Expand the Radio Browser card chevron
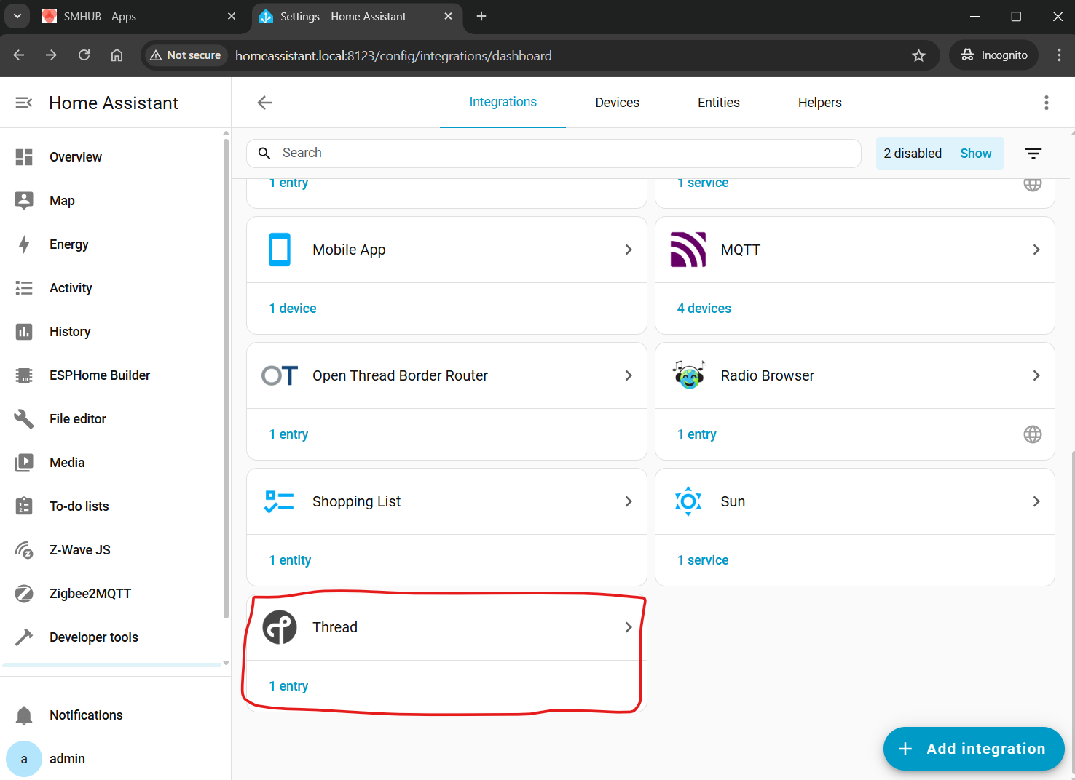The height and width of the screenshot is (780, 1075). tap(1036, 375)
